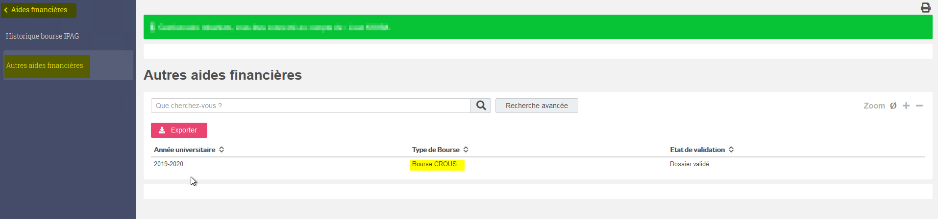Focus the Que cherchez-vous search field

point(311,106)
